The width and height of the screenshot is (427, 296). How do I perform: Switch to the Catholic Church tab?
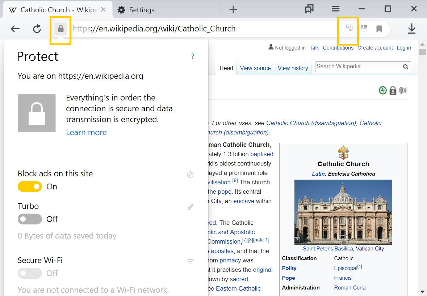(58, 10)
